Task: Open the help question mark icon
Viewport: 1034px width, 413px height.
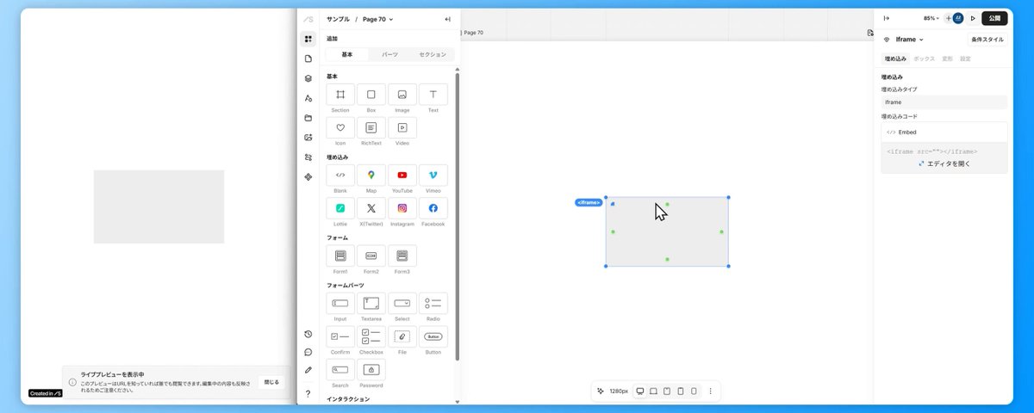Action: (308, 393)
